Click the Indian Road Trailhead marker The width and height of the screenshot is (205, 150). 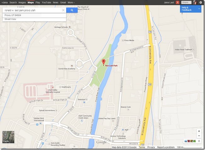pyautogui.click(x=193, y=50)
